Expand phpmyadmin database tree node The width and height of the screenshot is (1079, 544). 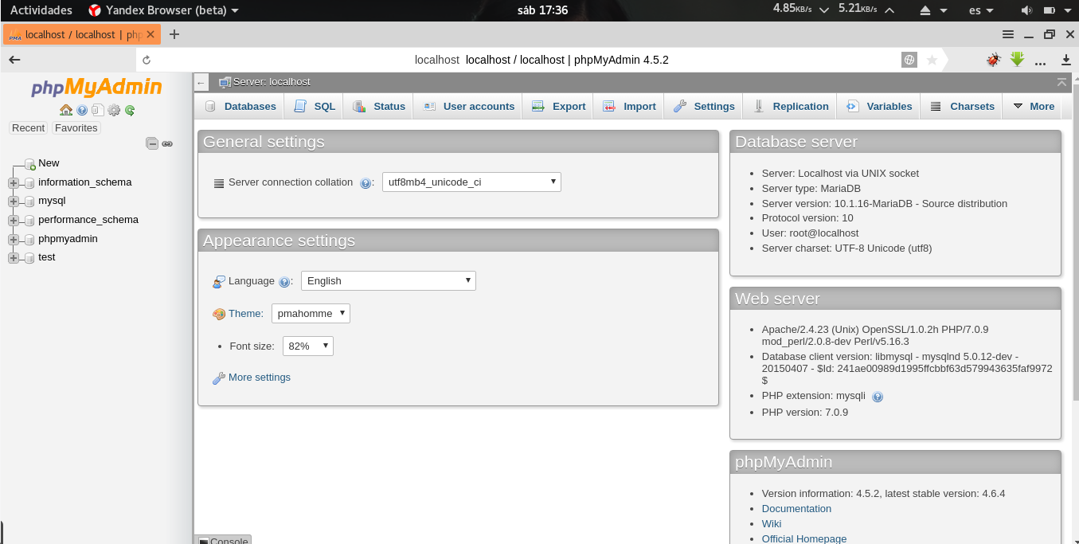click(14, 240)
